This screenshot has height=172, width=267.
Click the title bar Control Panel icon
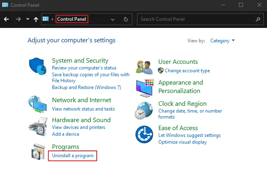5,5
